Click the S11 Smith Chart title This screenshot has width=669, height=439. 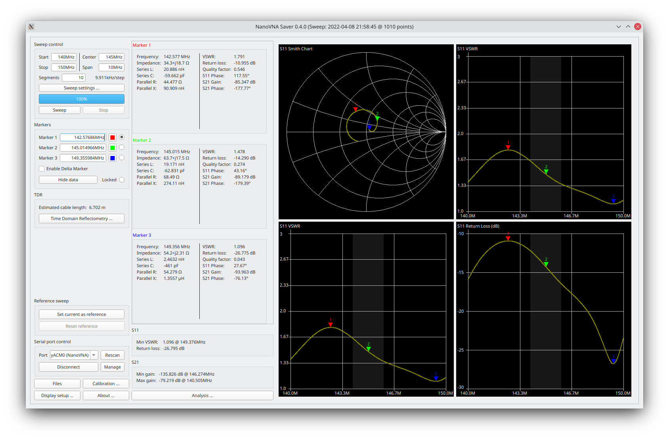296,49
